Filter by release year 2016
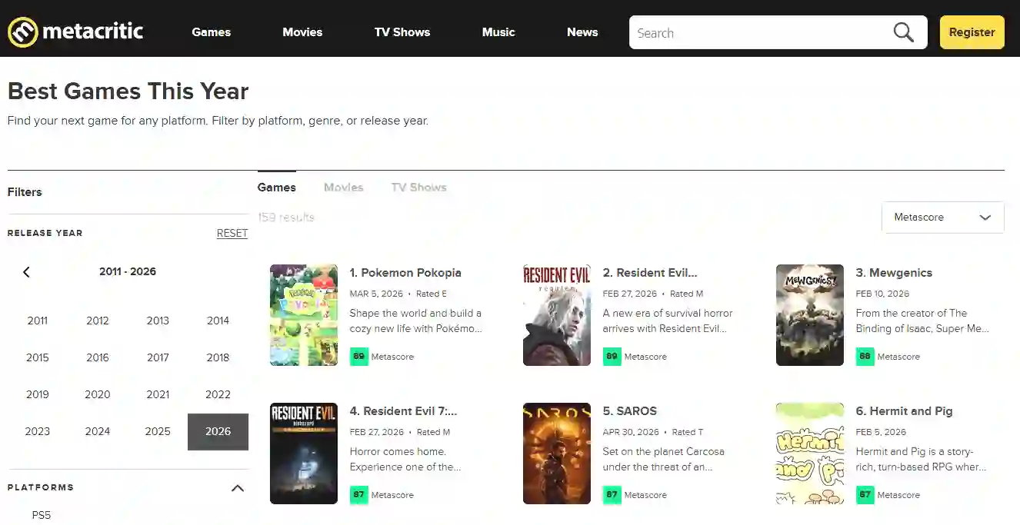 (98, 357)
